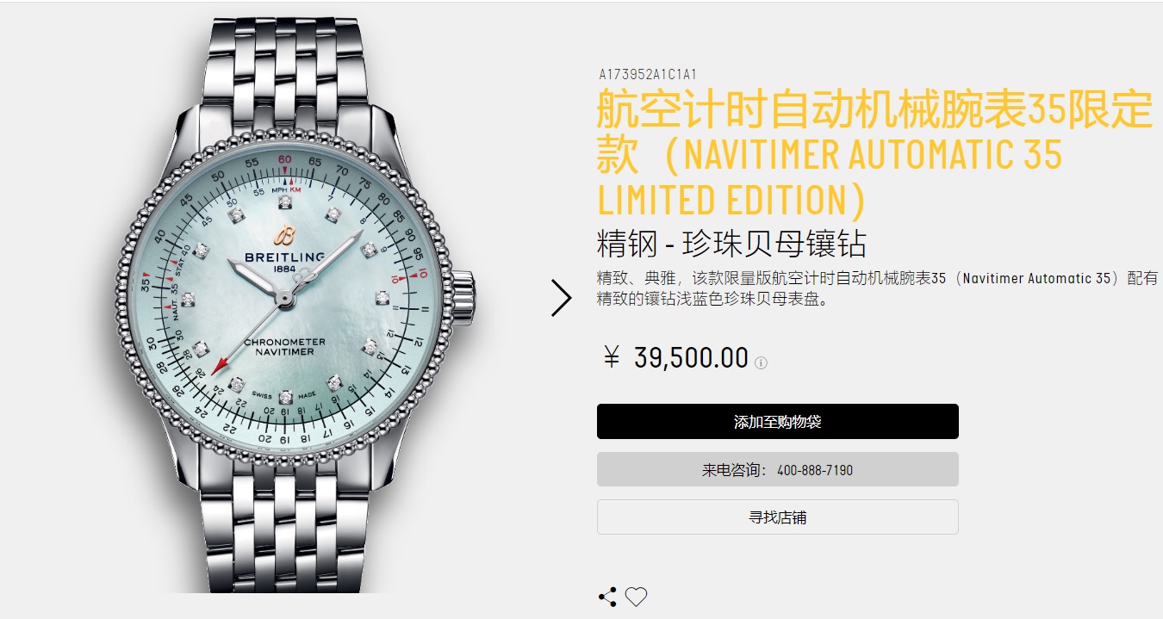Click the golden Breitling B logo on the dial

(286, 236)
